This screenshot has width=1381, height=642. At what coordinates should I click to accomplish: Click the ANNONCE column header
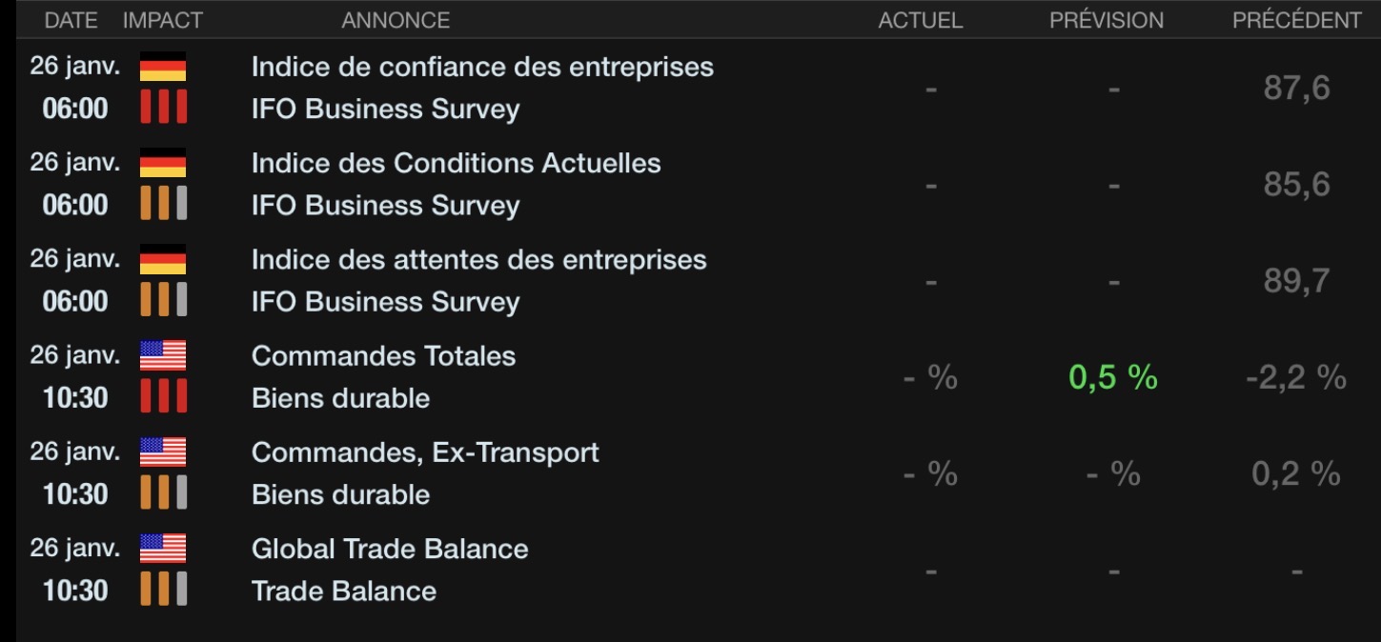point(396,20)
